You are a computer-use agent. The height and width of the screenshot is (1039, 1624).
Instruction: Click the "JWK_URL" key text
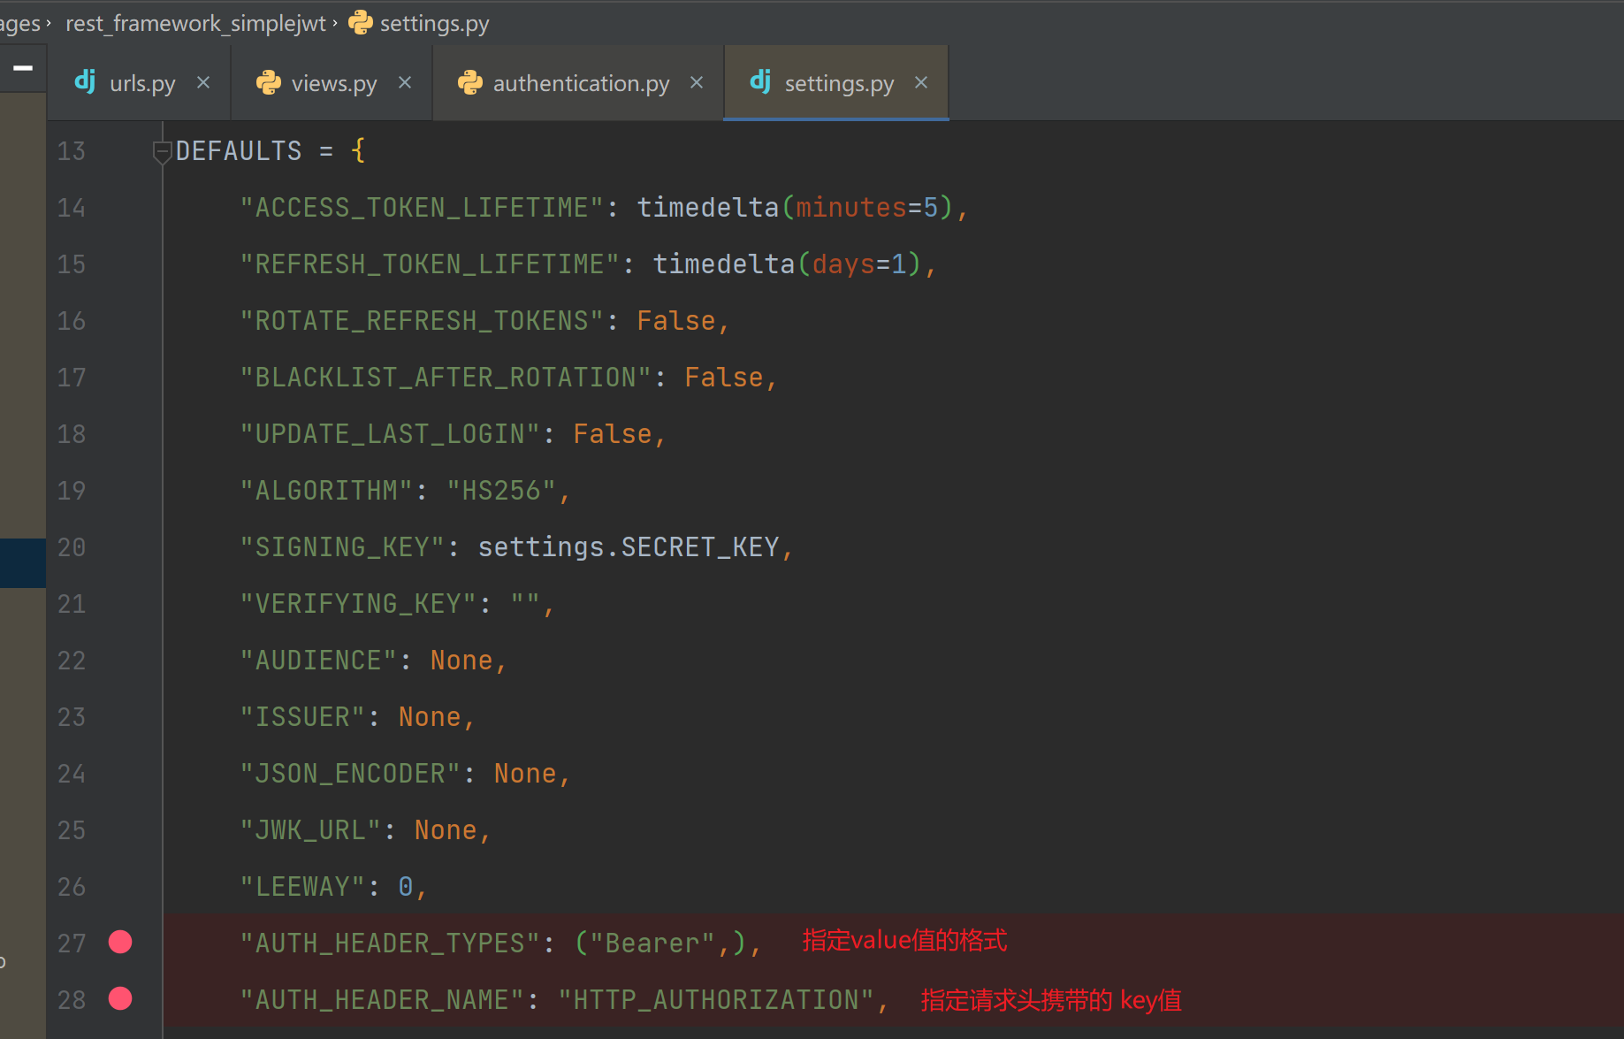coord(311,830)
